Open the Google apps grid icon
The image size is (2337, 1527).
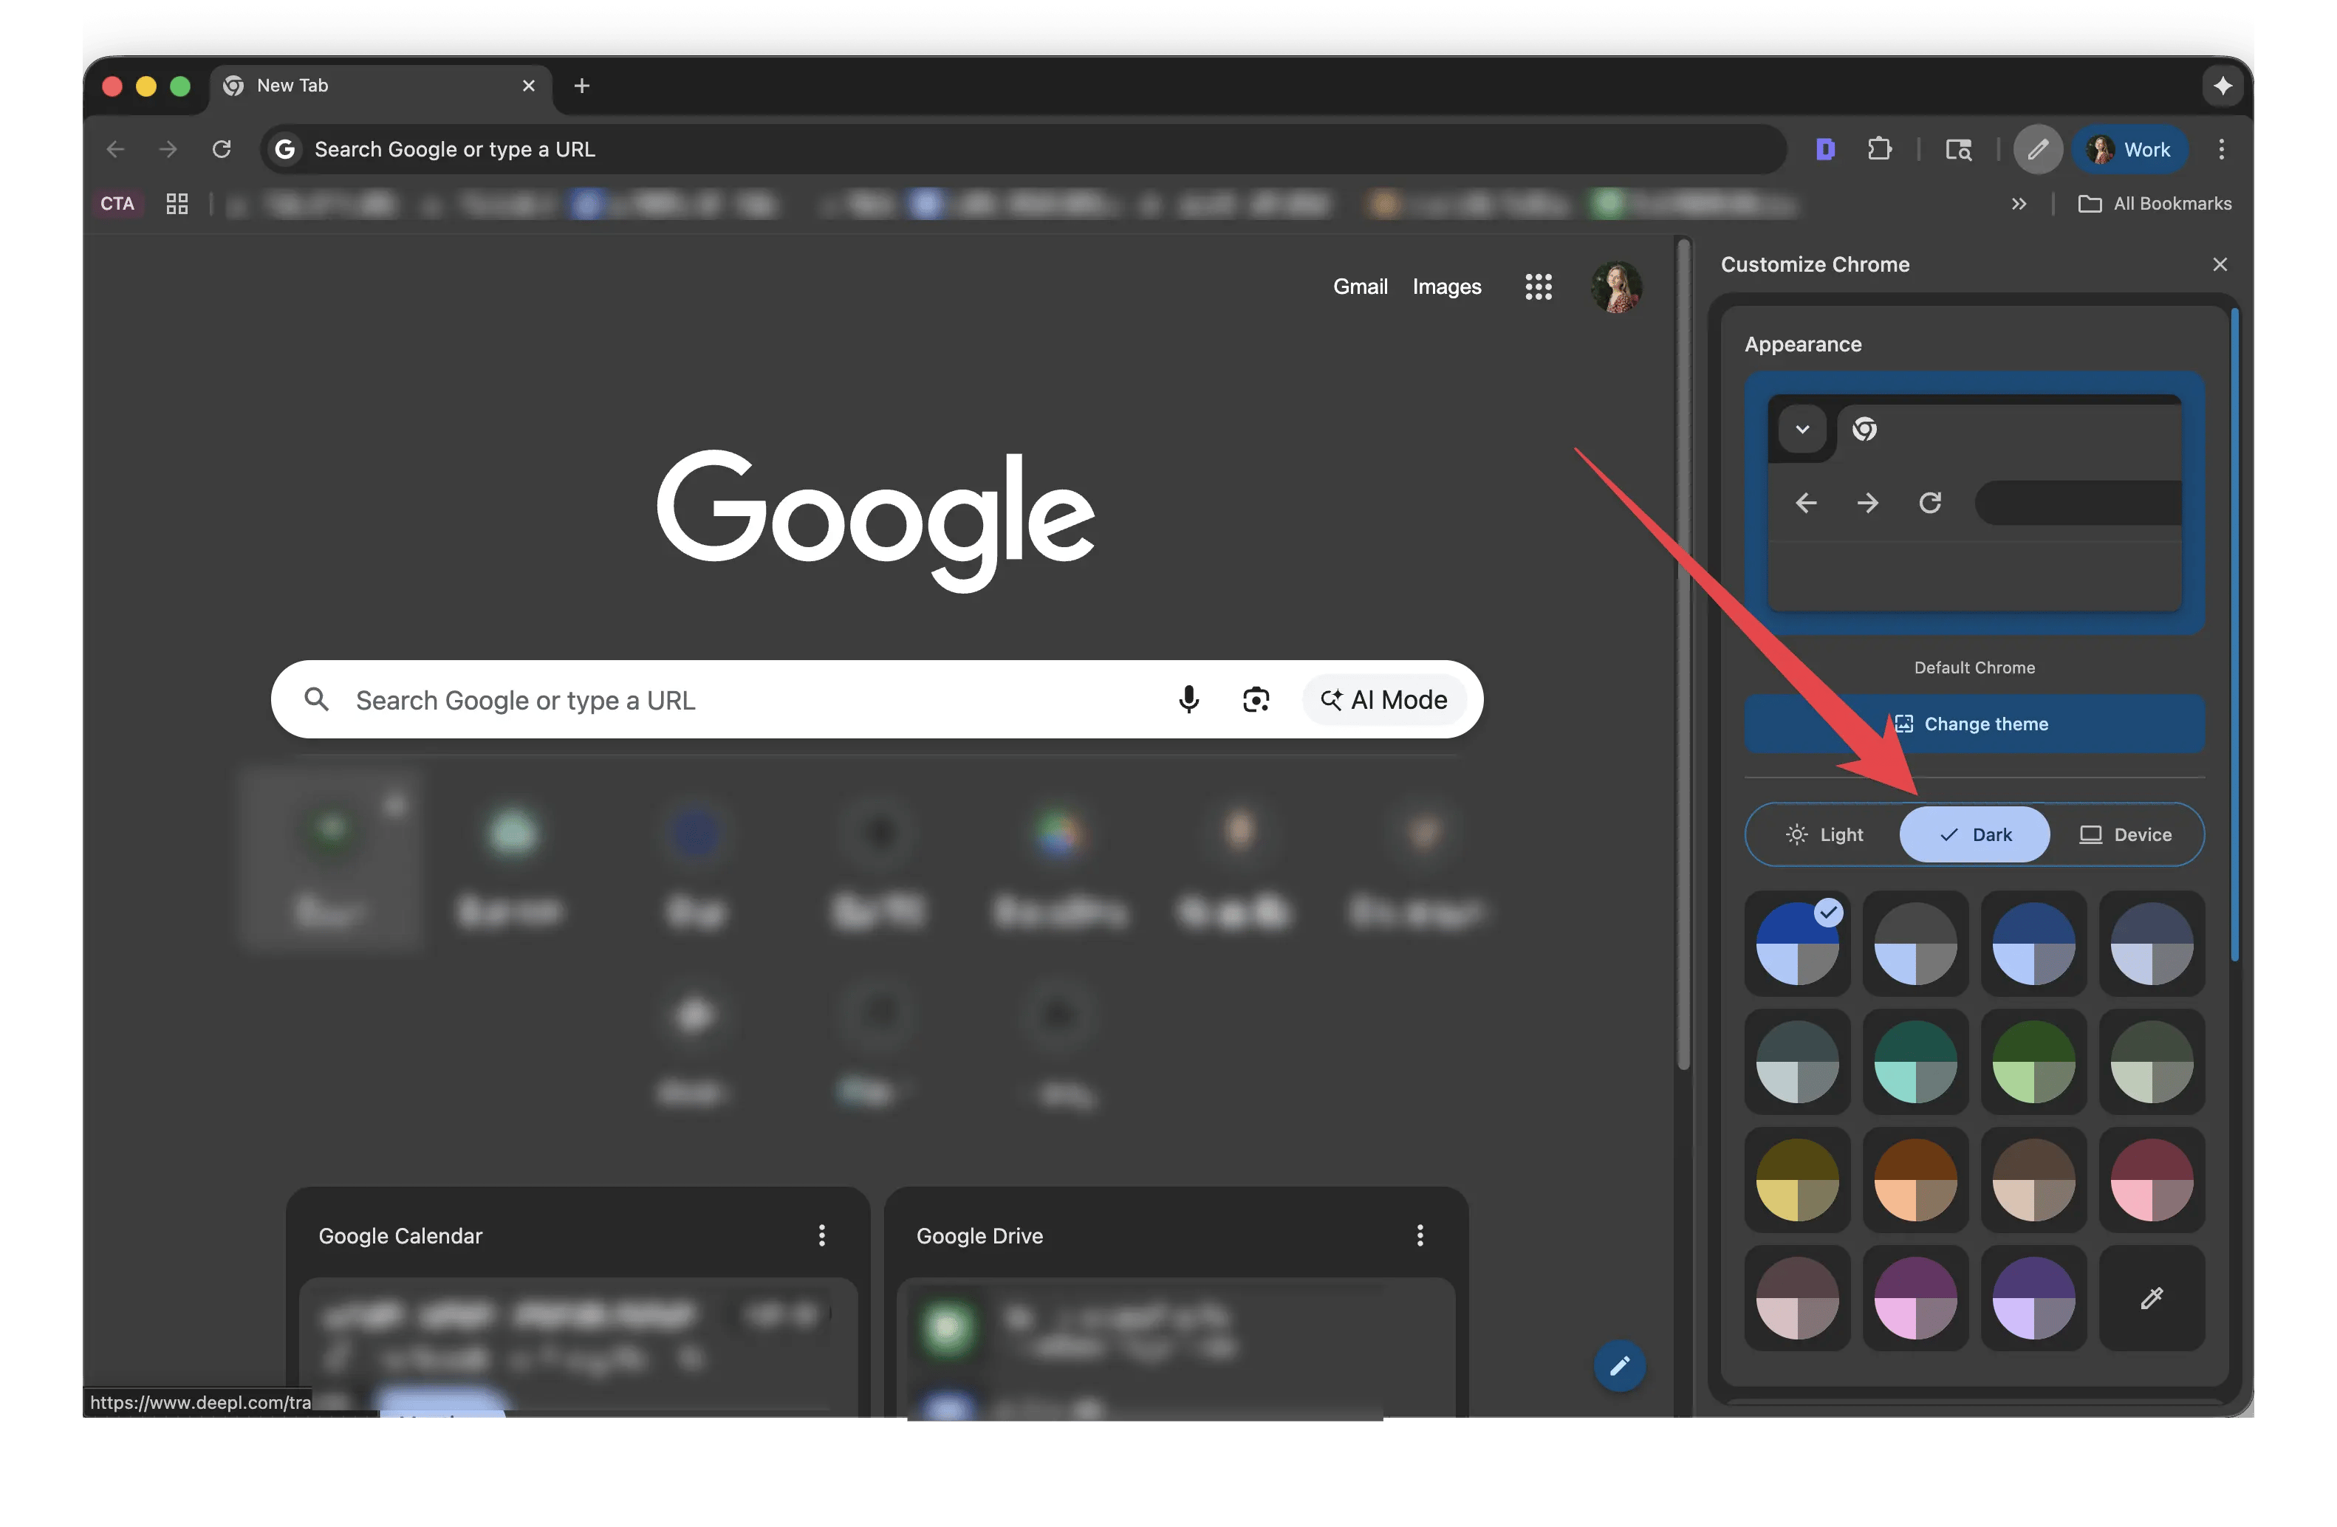point(1538,286)
